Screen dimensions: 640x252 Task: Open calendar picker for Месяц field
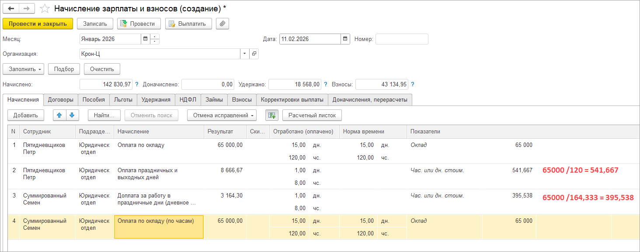[x=145, y=39]
